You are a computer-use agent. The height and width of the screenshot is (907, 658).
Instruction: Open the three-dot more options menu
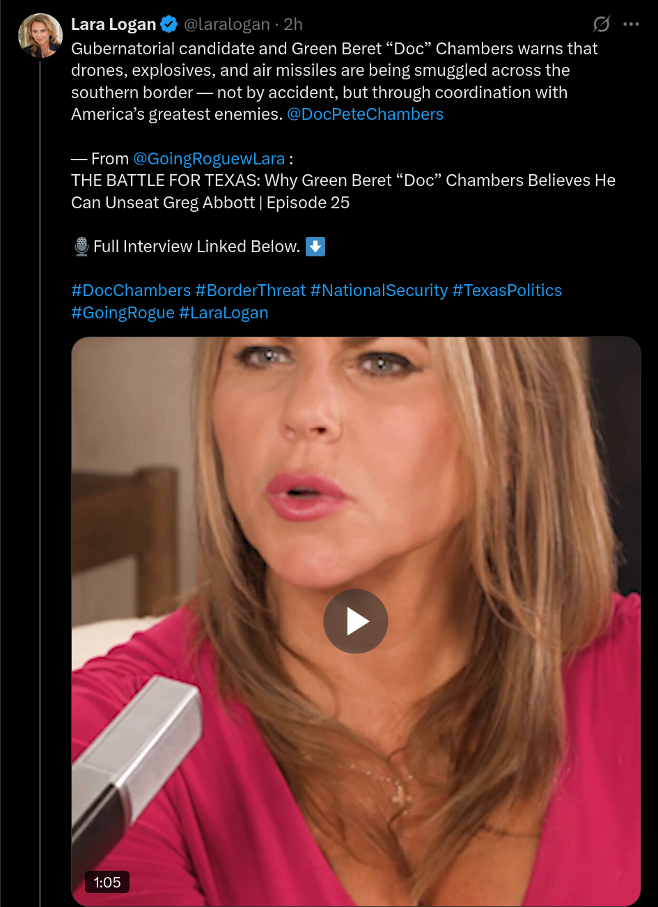pos(631,24)
